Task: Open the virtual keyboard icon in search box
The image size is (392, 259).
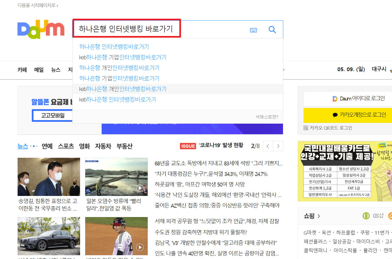Action: (x=253, y=30)
